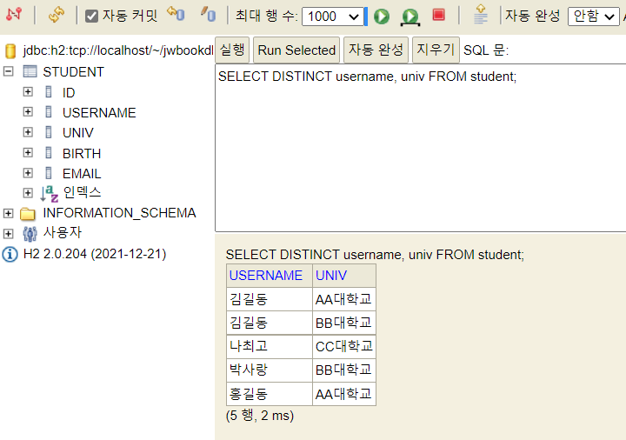Select INFORMATION_SCHEMA in the tree

click(119, 213)
